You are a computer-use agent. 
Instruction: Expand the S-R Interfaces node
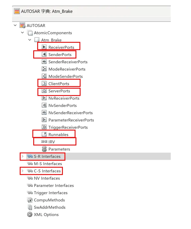pyautogui.click(x=22, y=156)
